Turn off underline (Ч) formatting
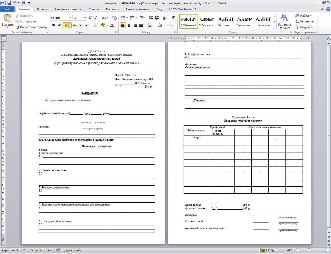The width and height of the screenshot is (331, 254). pos(65,25)
